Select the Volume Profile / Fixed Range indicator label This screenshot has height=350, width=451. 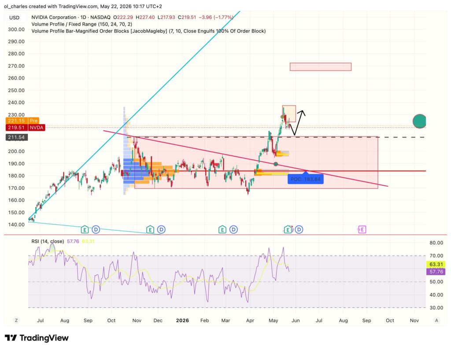click(81, 24)
